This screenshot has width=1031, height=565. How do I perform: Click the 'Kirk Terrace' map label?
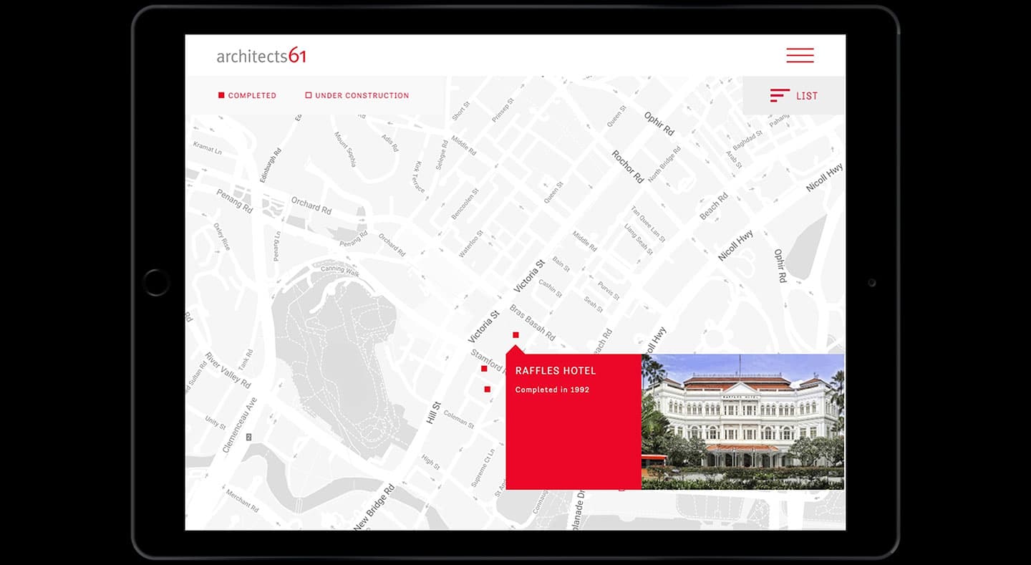418,175
